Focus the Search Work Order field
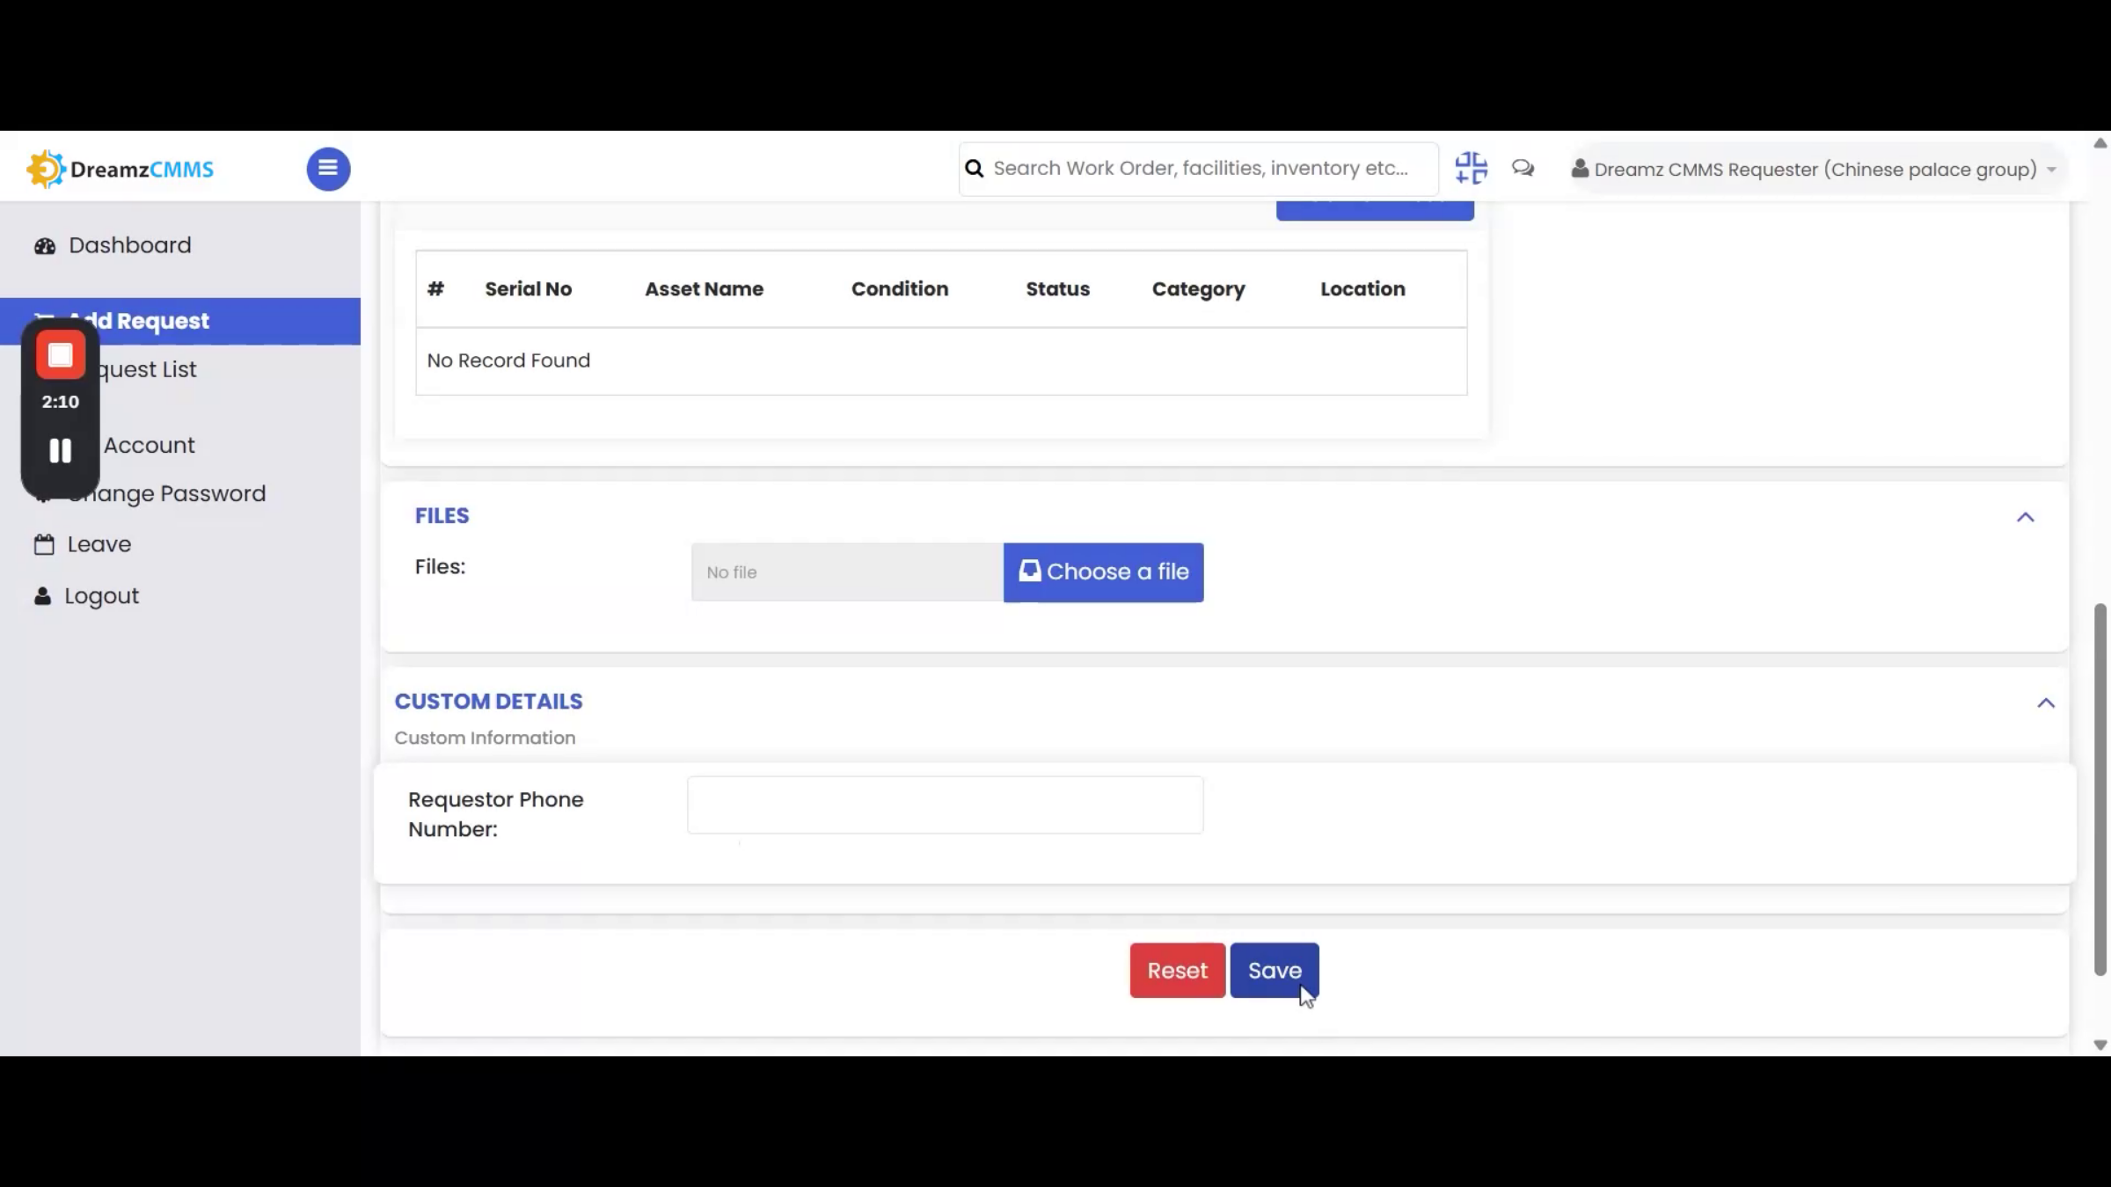The width and height of the screenshot is (2111, 1187). click(1201, 169)
